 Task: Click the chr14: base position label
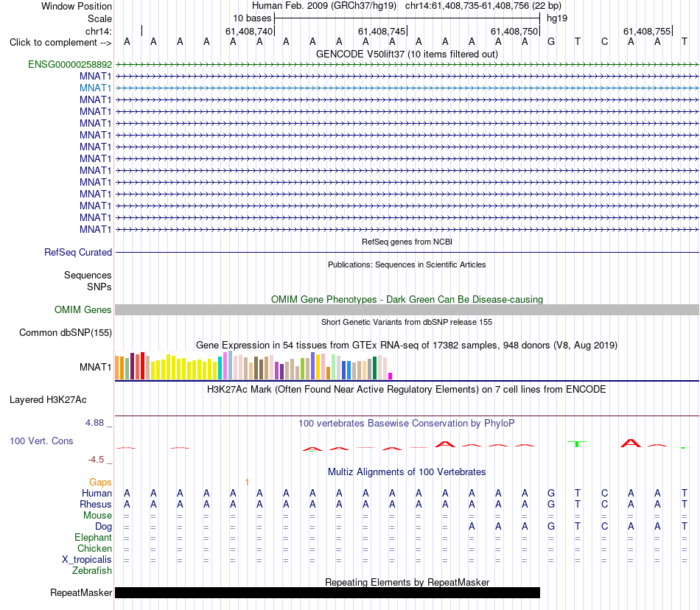99,31
